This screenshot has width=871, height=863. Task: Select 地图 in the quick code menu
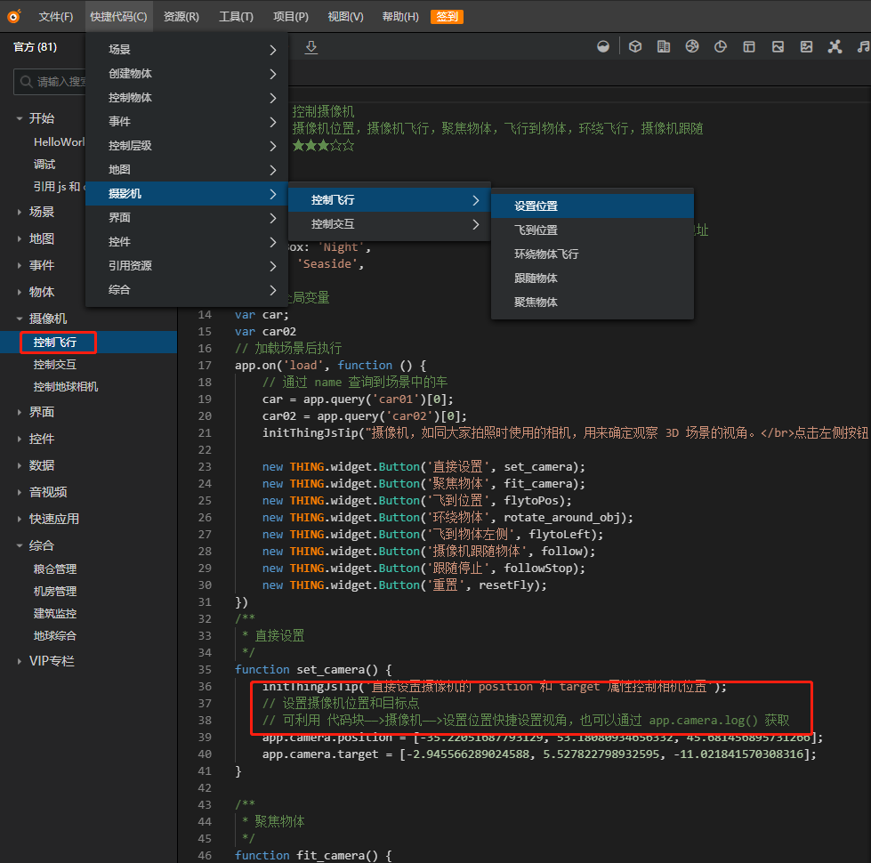(187, 169)
